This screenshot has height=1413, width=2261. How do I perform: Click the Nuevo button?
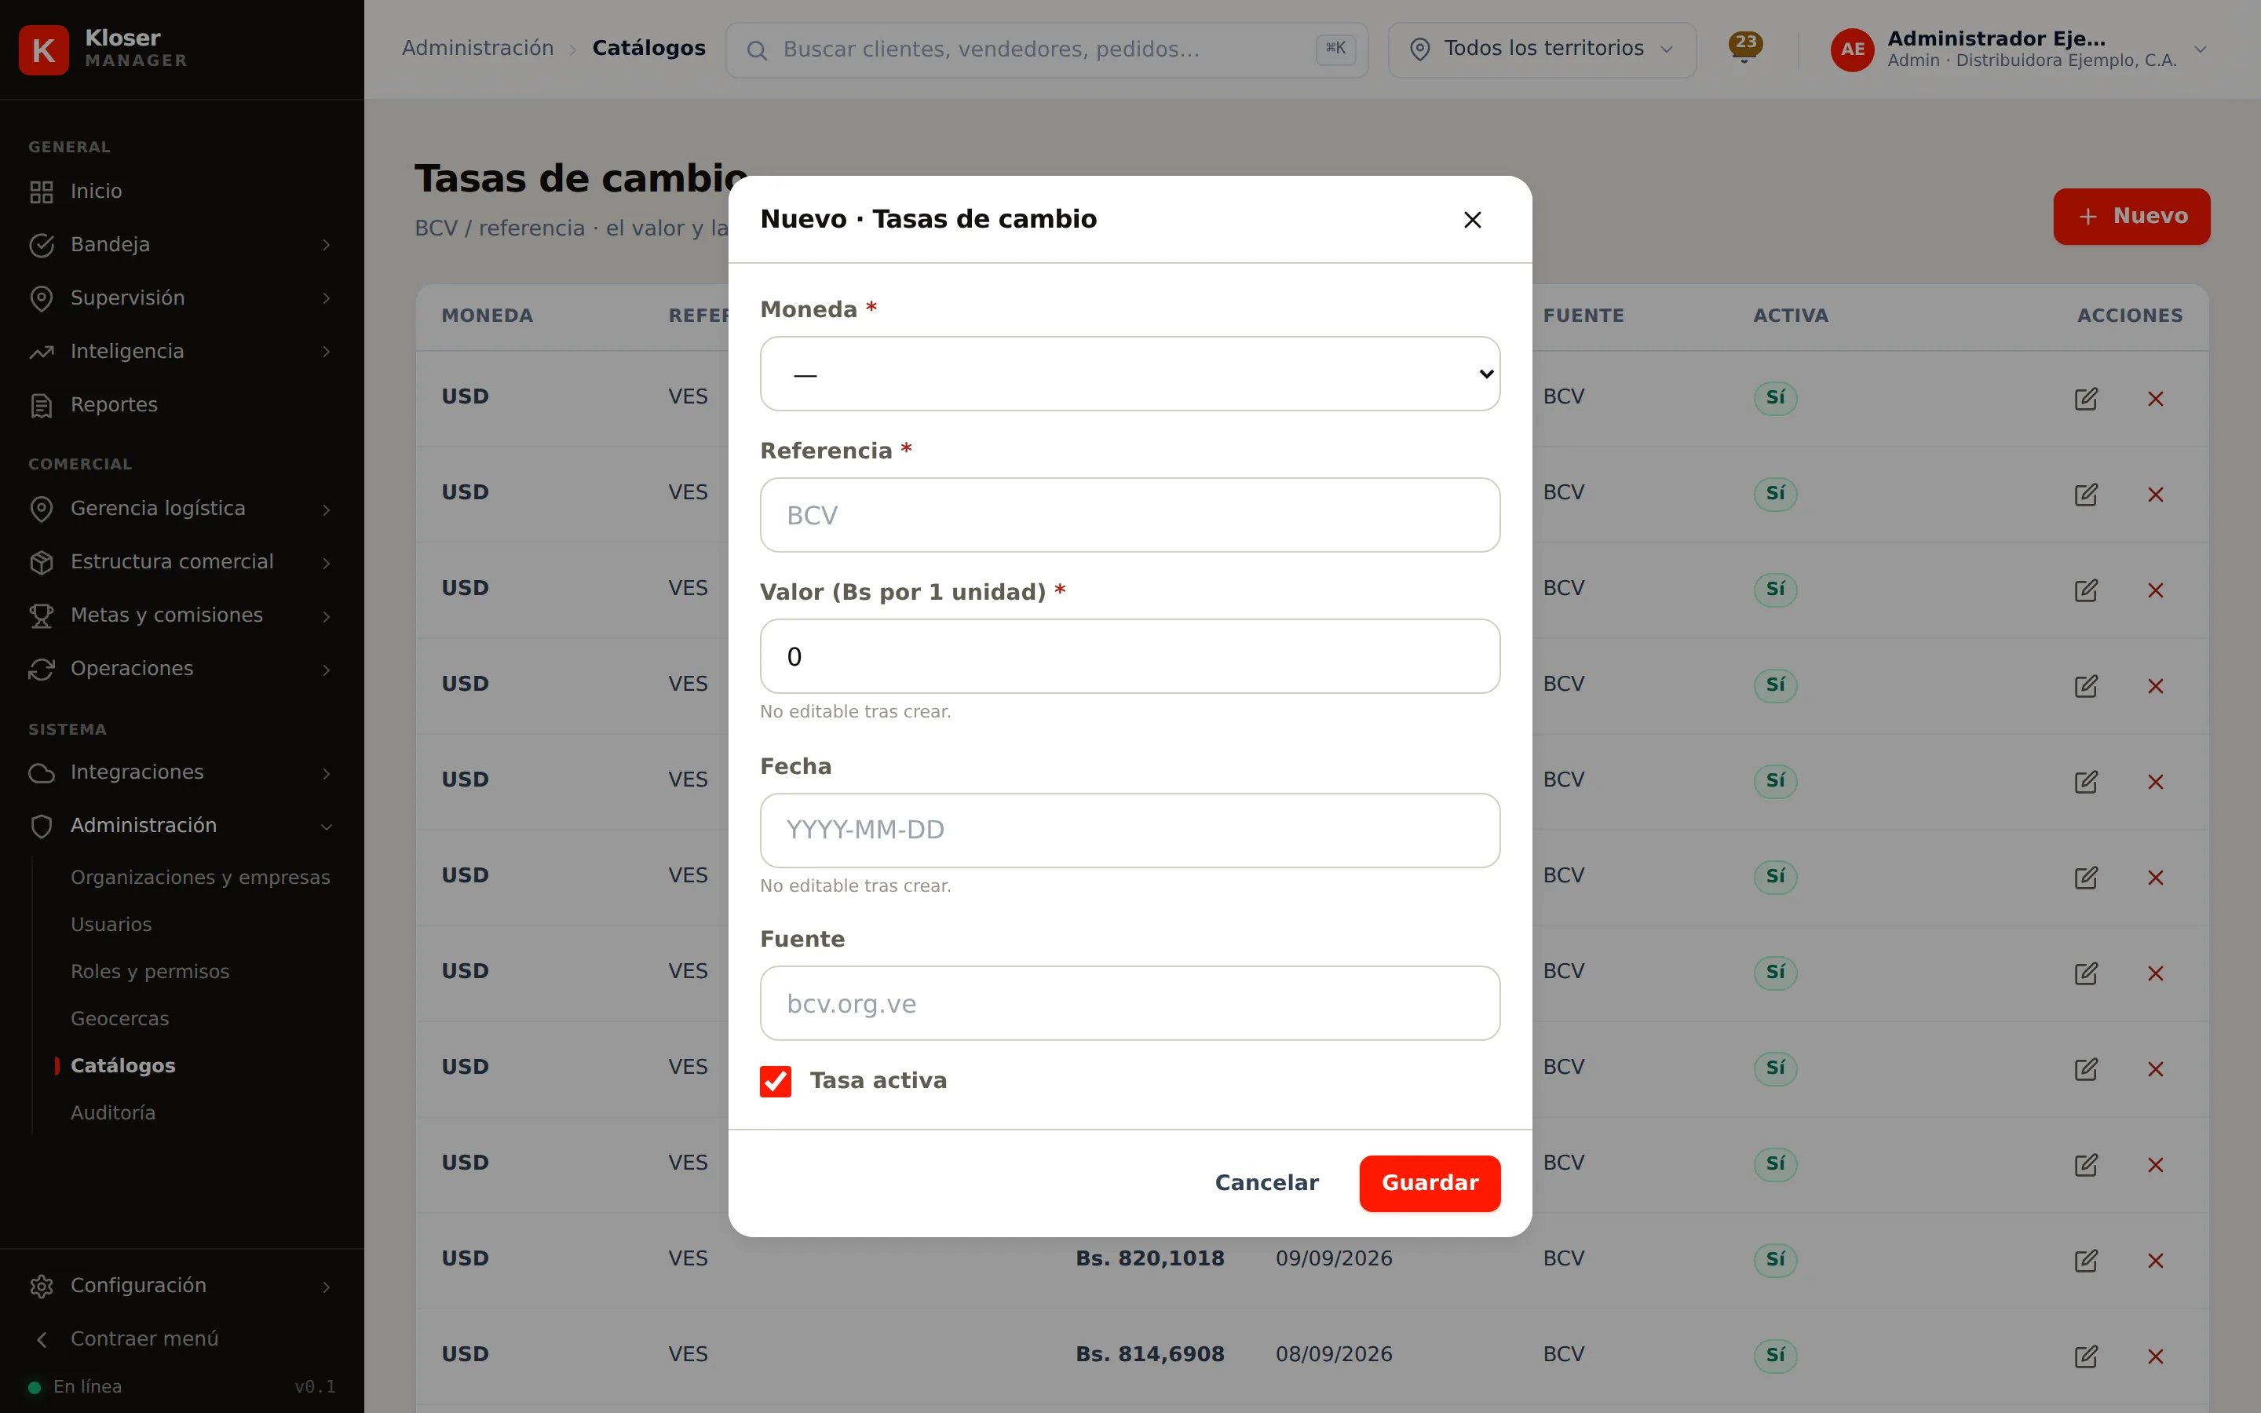tap(2131, 217)
